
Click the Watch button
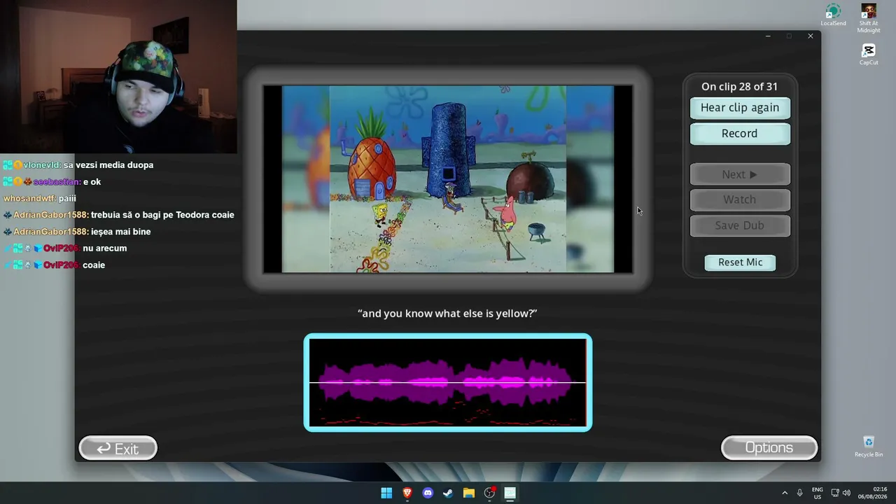click(x=740, y=199)
